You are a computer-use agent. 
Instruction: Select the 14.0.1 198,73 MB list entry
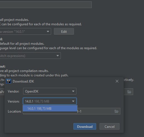coord(50,108)
